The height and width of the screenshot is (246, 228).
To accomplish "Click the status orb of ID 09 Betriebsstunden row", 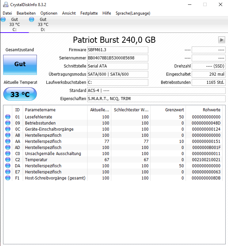I will [x=8, y=123].
